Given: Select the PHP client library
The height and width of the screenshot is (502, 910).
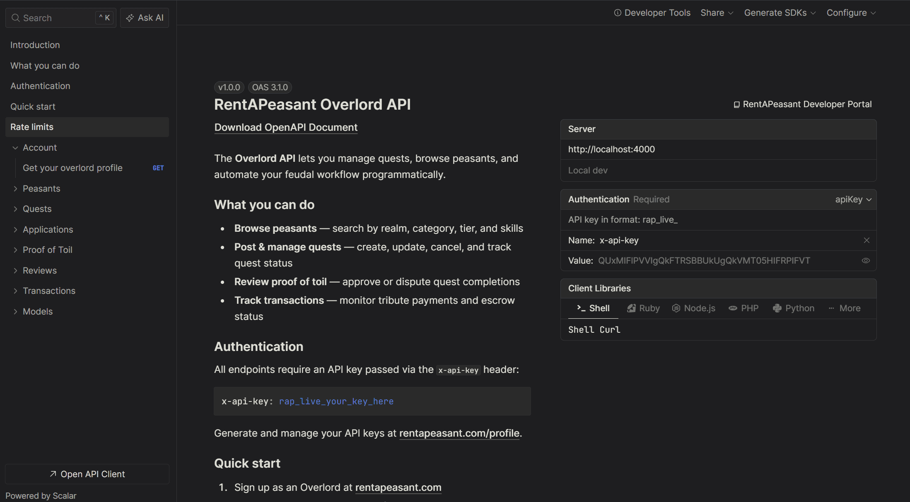Looking at the screenshot, I should pos(743,308).
